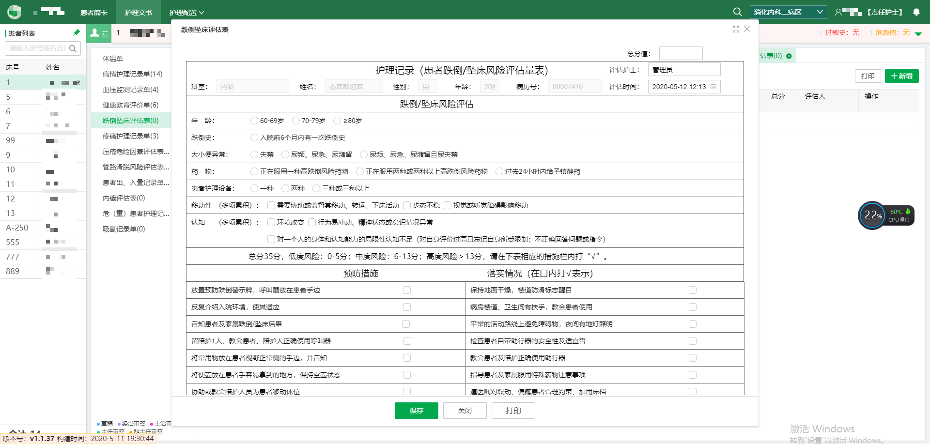930x444 pixels.
Task: Switch to the 患者简卡 tab
Action: (94, 13)
